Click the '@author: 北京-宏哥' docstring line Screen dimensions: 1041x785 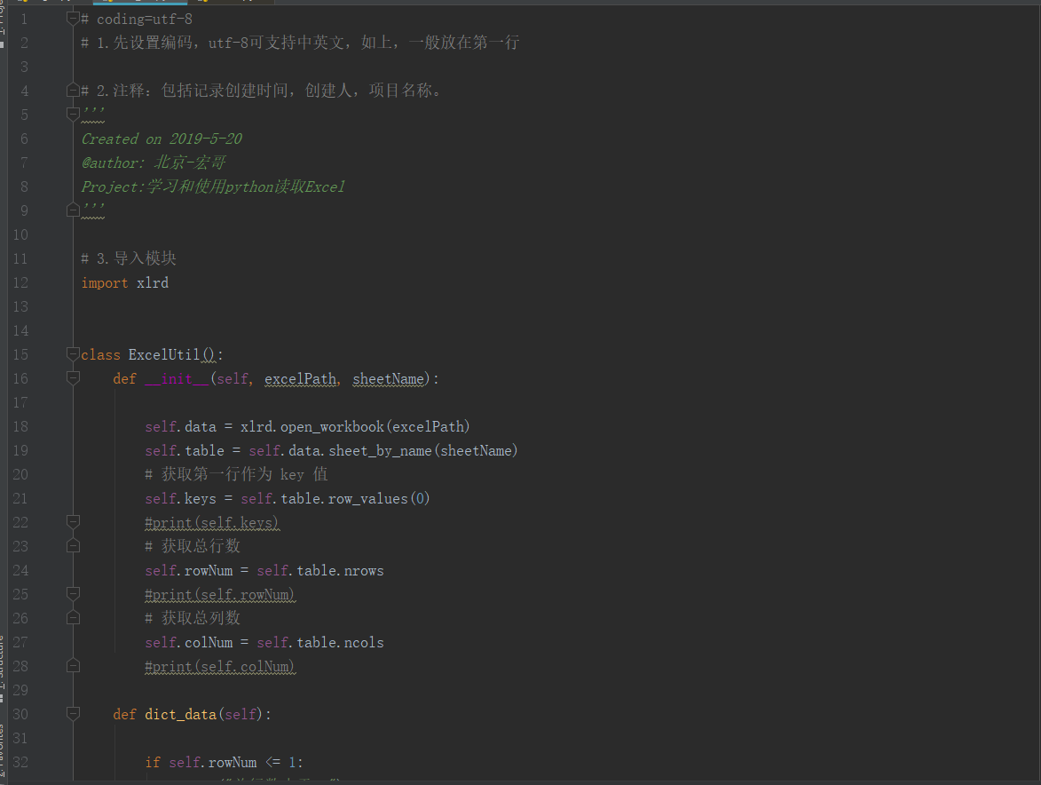154,163
